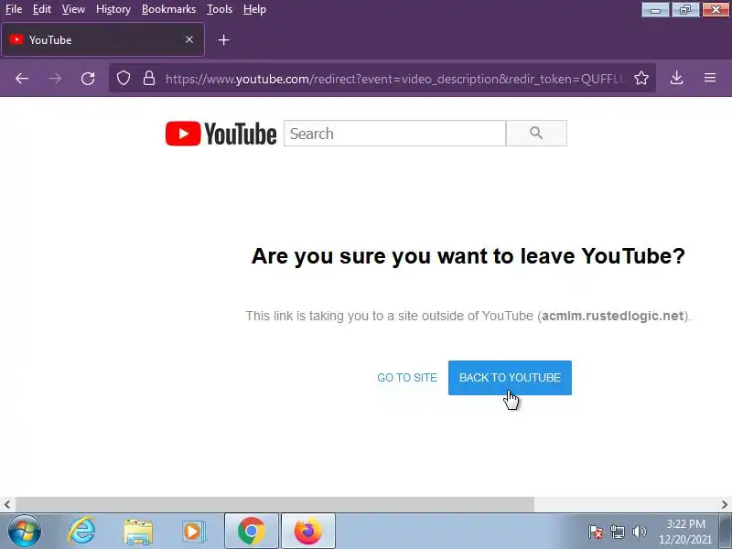Open the View menu
The image size is (732, 549).
(x=73, y=9)
